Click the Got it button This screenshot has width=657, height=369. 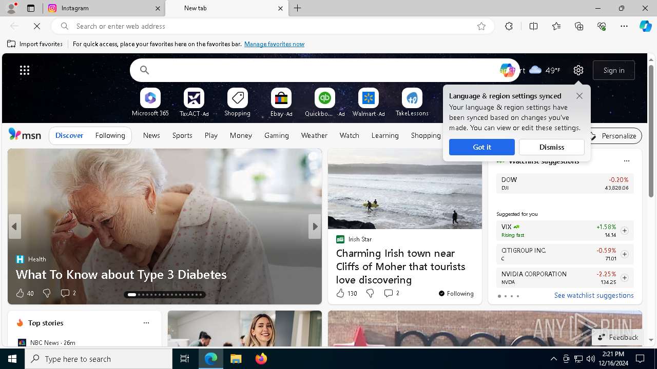[482, 147]
